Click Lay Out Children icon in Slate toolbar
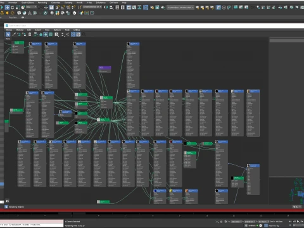The width and height of the screenshot is (304, 228). click(67, 34)
